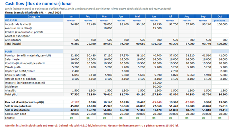229x131 pixels.
Task: Click the 'Mar' month header
Action: [104, 16]
